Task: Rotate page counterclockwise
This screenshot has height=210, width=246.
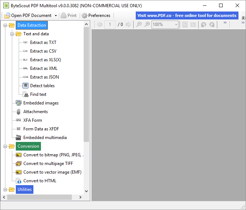Action: [204, 24]
